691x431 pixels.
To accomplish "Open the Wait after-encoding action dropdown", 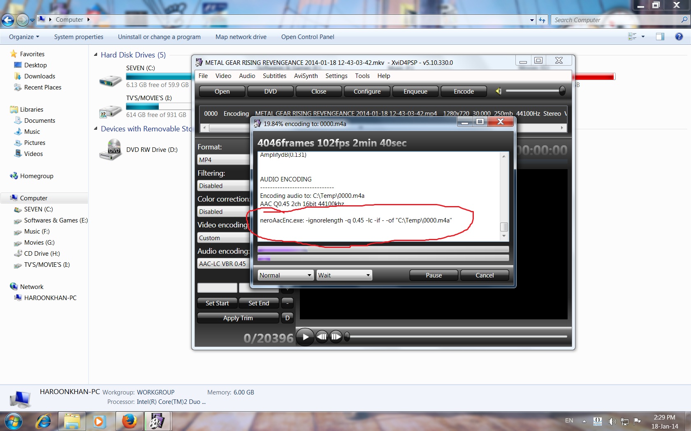I will 344,275.
